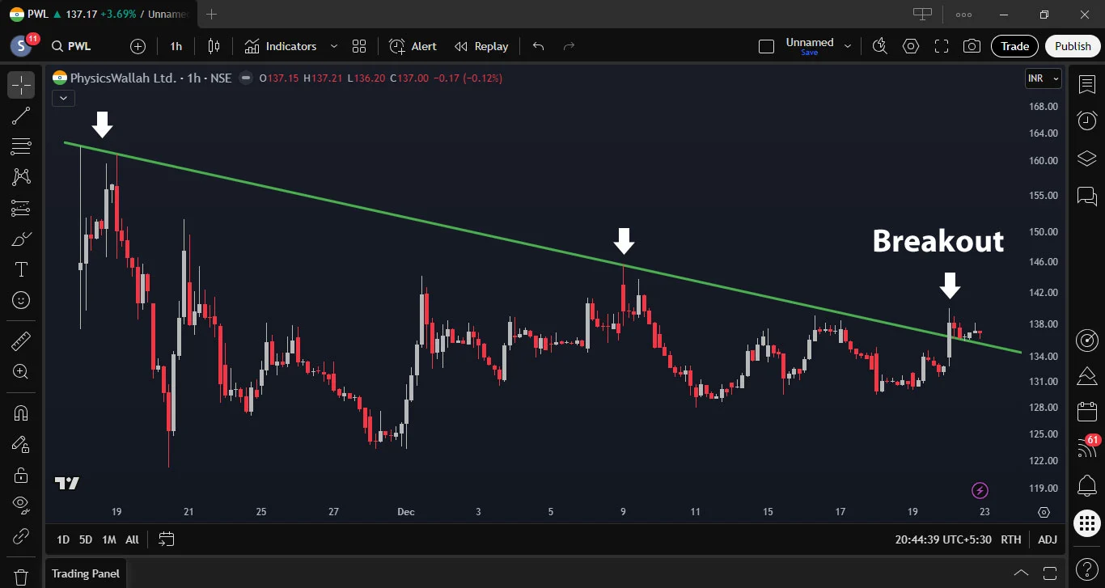1105x588 pixels.
Task: Open the products grid menu
Action: 1087,522
